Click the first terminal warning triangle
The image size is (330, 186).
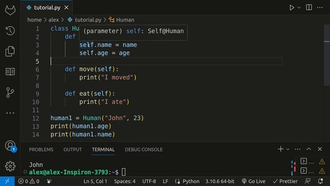(x=322, y=162)
